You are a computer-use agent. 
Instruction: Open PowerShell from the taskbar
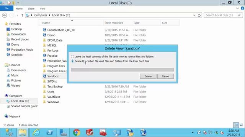pyautogui.click(x=49, y=132)
